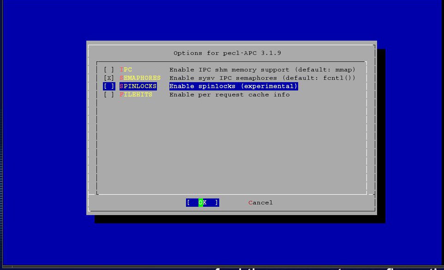Uncheck the SEMAPHORES option checkbox
The height and width of the screenshot is (270, 444).
109,78
